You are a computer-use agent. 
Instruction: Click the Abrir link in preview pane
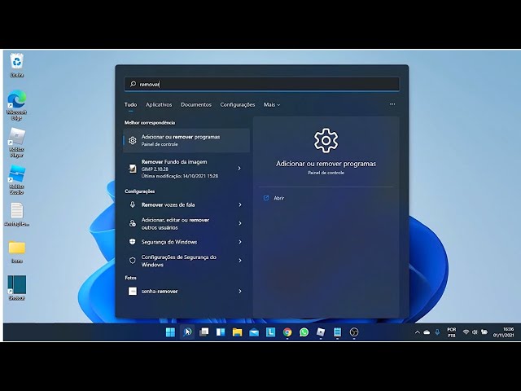278,198
